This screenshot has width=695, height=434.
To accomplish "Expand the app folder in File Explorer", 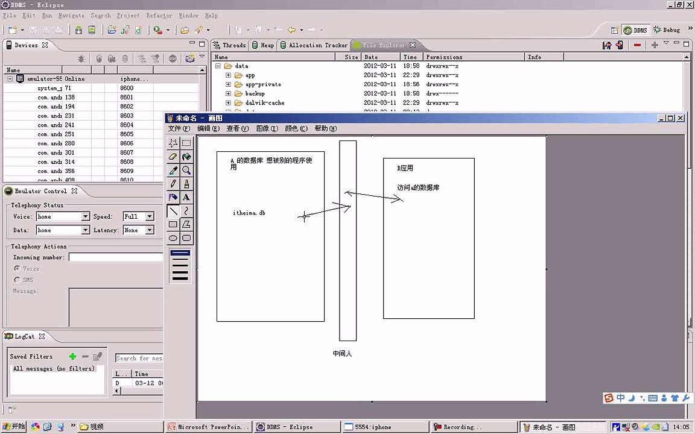I will 228,75.
